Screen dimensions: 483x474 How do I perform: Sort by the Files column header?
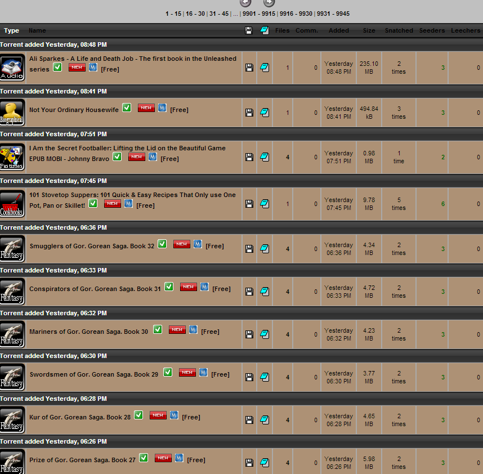coord(283,30)
